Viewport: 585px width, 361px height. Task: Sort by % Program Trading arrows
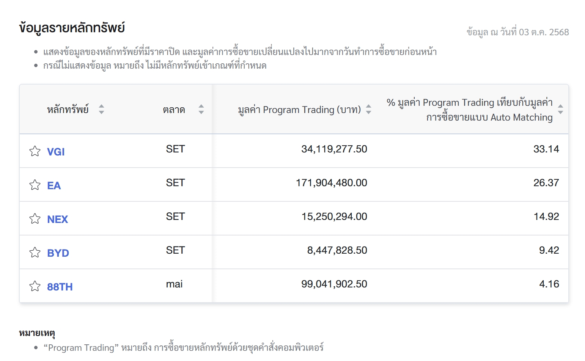coord(560,110)
